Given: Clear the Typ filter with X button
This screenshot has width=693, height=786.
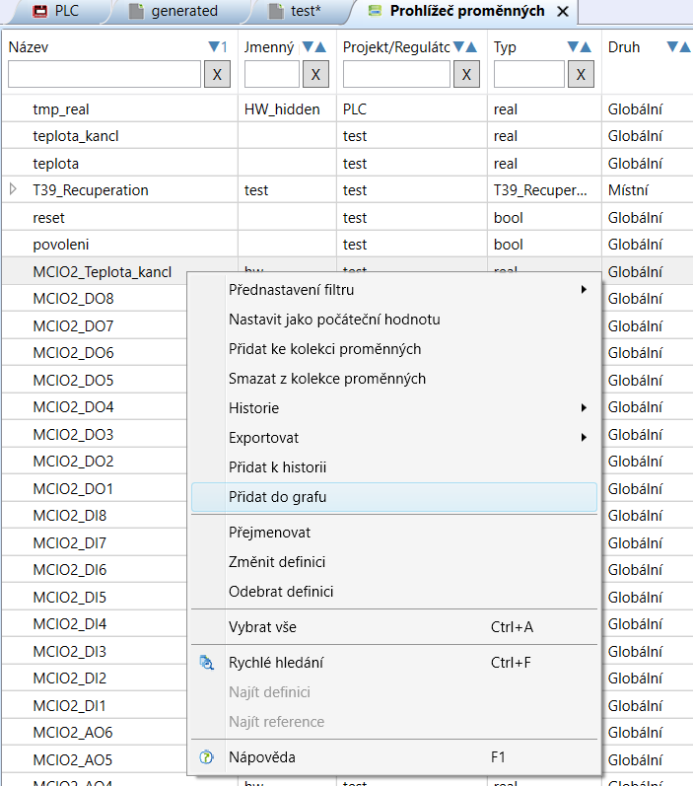Looking at the screenshot, I should 581,75.
